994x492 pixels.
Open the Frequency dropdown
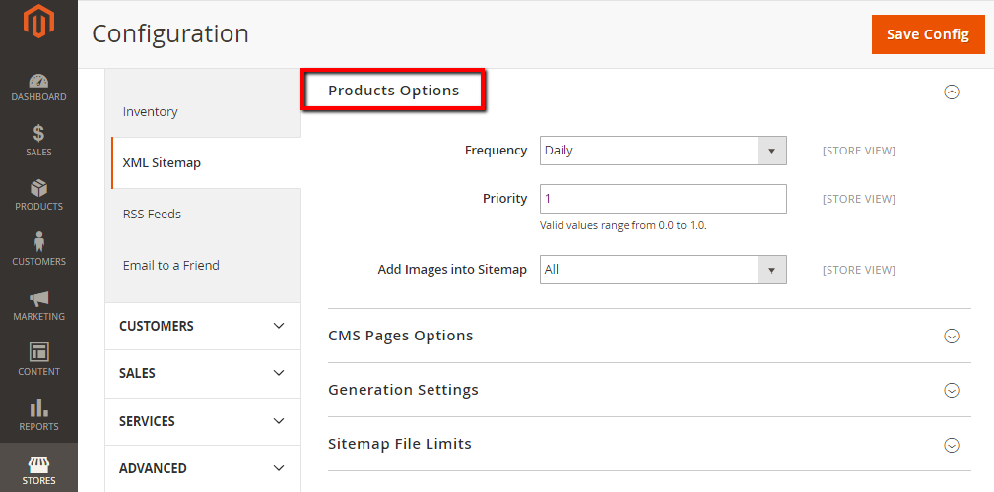(662, 151)
